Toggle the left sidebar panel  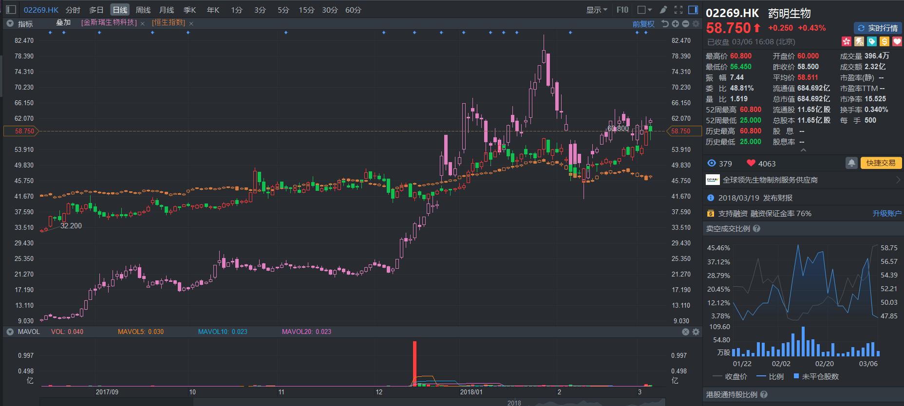pyautogui.click(x=10, y=10)
